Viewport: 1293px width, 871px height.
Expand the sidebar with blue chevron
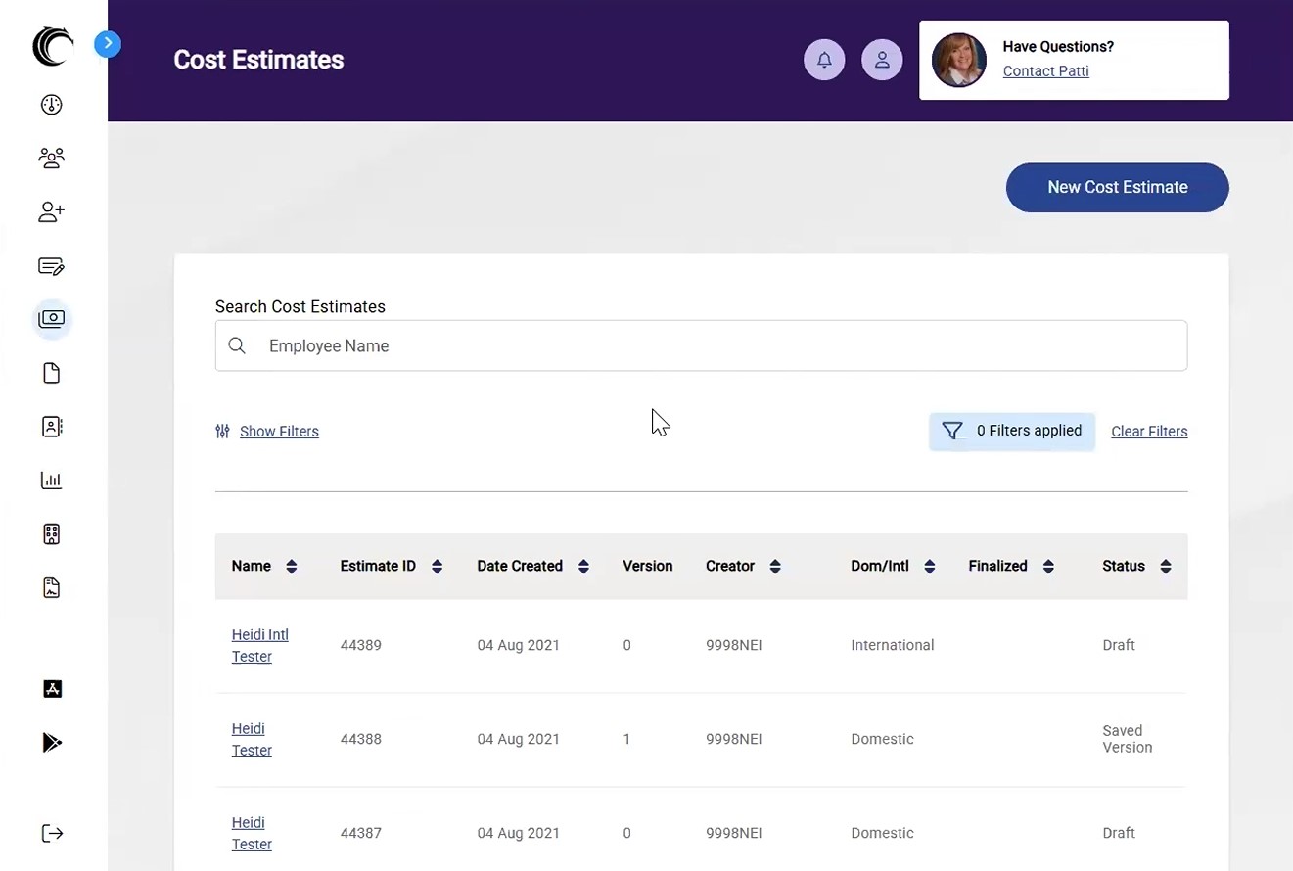point(108,43)
